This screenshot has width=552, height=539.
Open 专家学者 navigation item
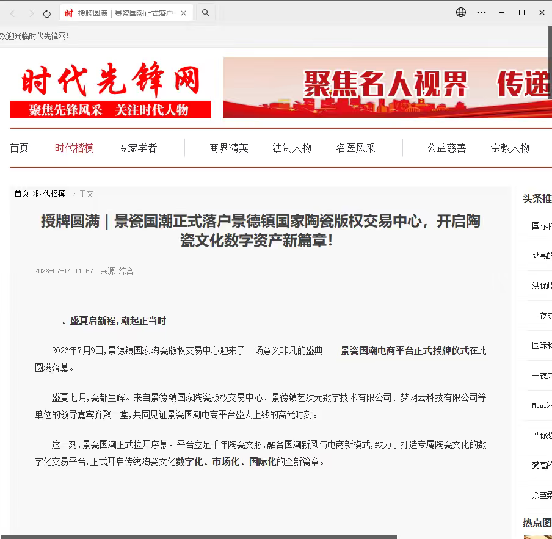(x=137, y=148)
